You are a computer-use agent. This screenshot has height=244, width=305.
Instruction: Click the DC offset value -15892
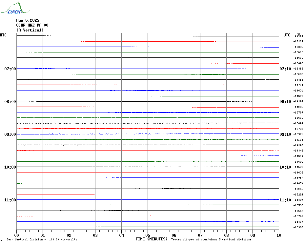click(x=298, y=47)
